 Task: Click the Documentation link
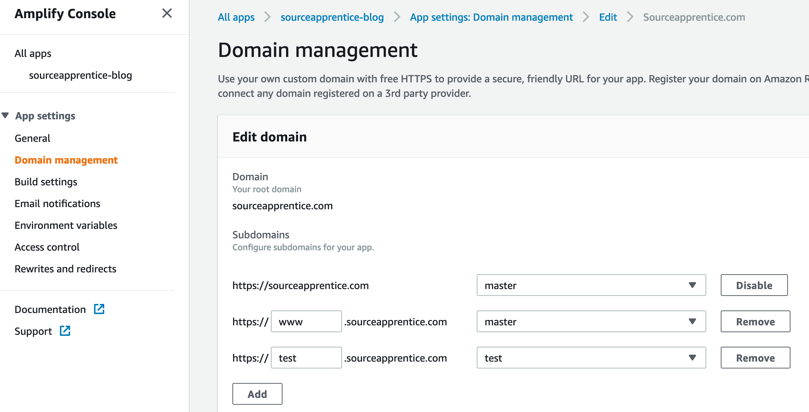(50, 309)
